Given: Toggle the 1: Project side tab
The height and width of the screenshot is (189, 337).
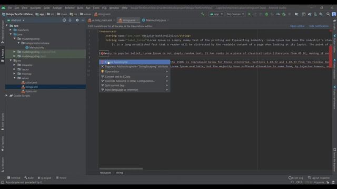Looking at the screenshot, I should (x=2, y=55).
